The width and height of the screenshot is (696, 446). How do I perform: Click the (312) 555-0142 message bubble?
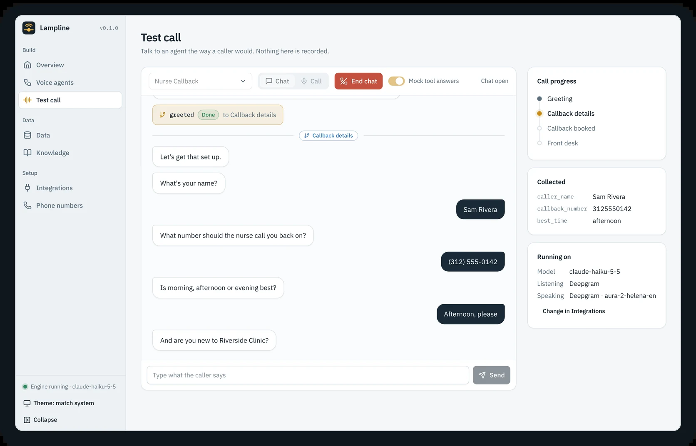click(x=473, y=262)
